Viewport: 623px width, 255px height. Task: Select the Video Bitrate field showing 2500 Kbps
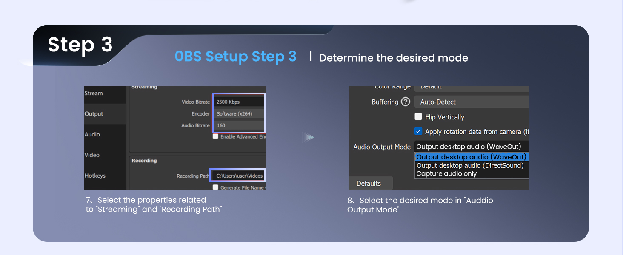pyautogui.click(x=238, y=102)
